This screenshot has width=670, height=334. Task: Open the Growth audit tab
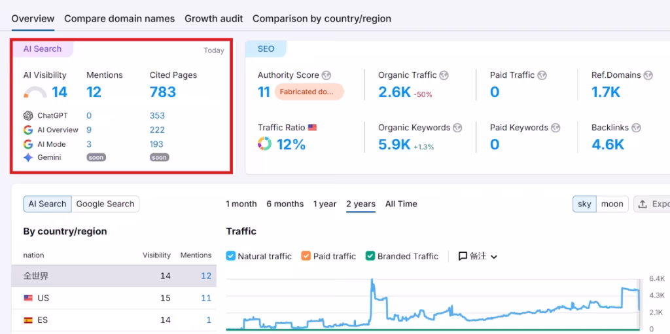pyautogui.click(x=214, y=19)
